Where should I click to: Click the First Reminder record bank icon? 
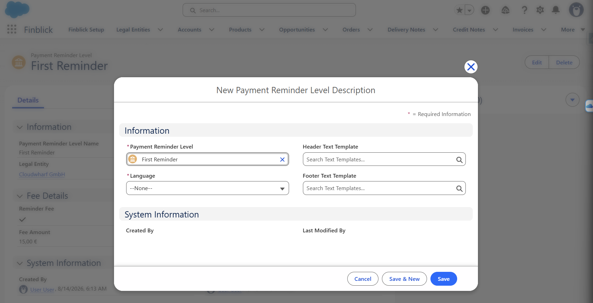point(133,159)
